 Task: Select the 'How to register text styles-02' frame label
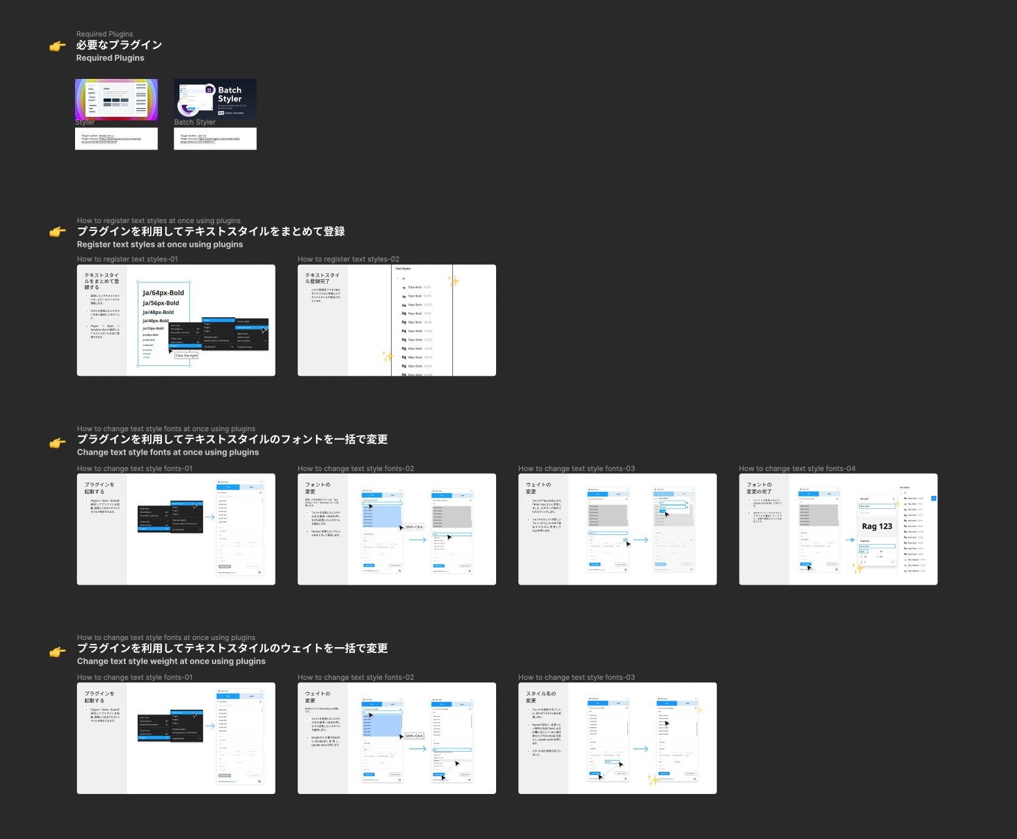pyautogui.click(x=349, y=259)
